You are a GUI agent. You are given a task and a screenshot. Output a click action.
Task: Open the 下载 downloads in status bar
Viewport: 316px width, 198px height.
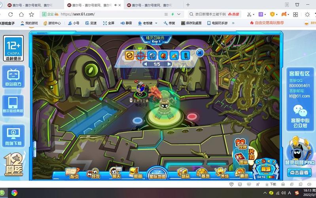point(271,184)
